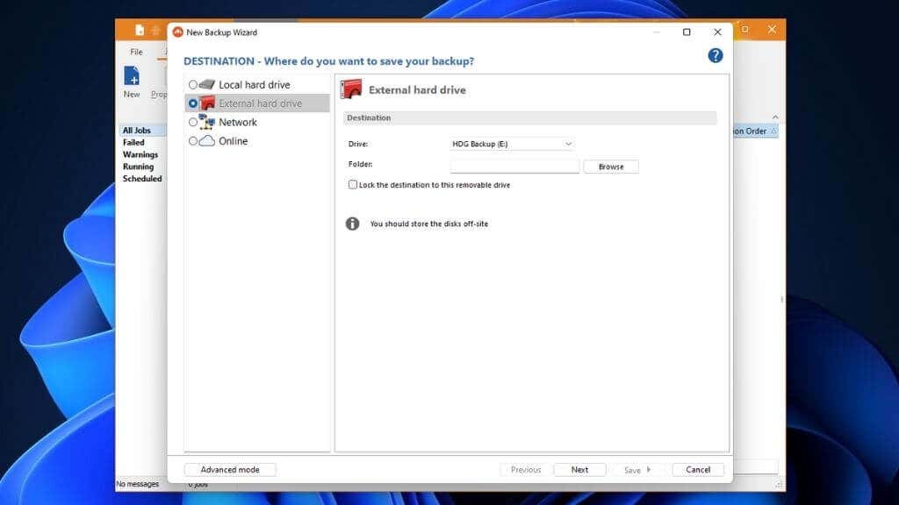
Task: Click the red External hard drive icon in list
Action: pyautogui.click(x=207, y=103)
